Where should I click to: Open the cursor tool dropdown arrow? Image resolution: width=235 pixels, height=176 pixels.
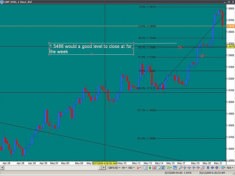[171, 168]
